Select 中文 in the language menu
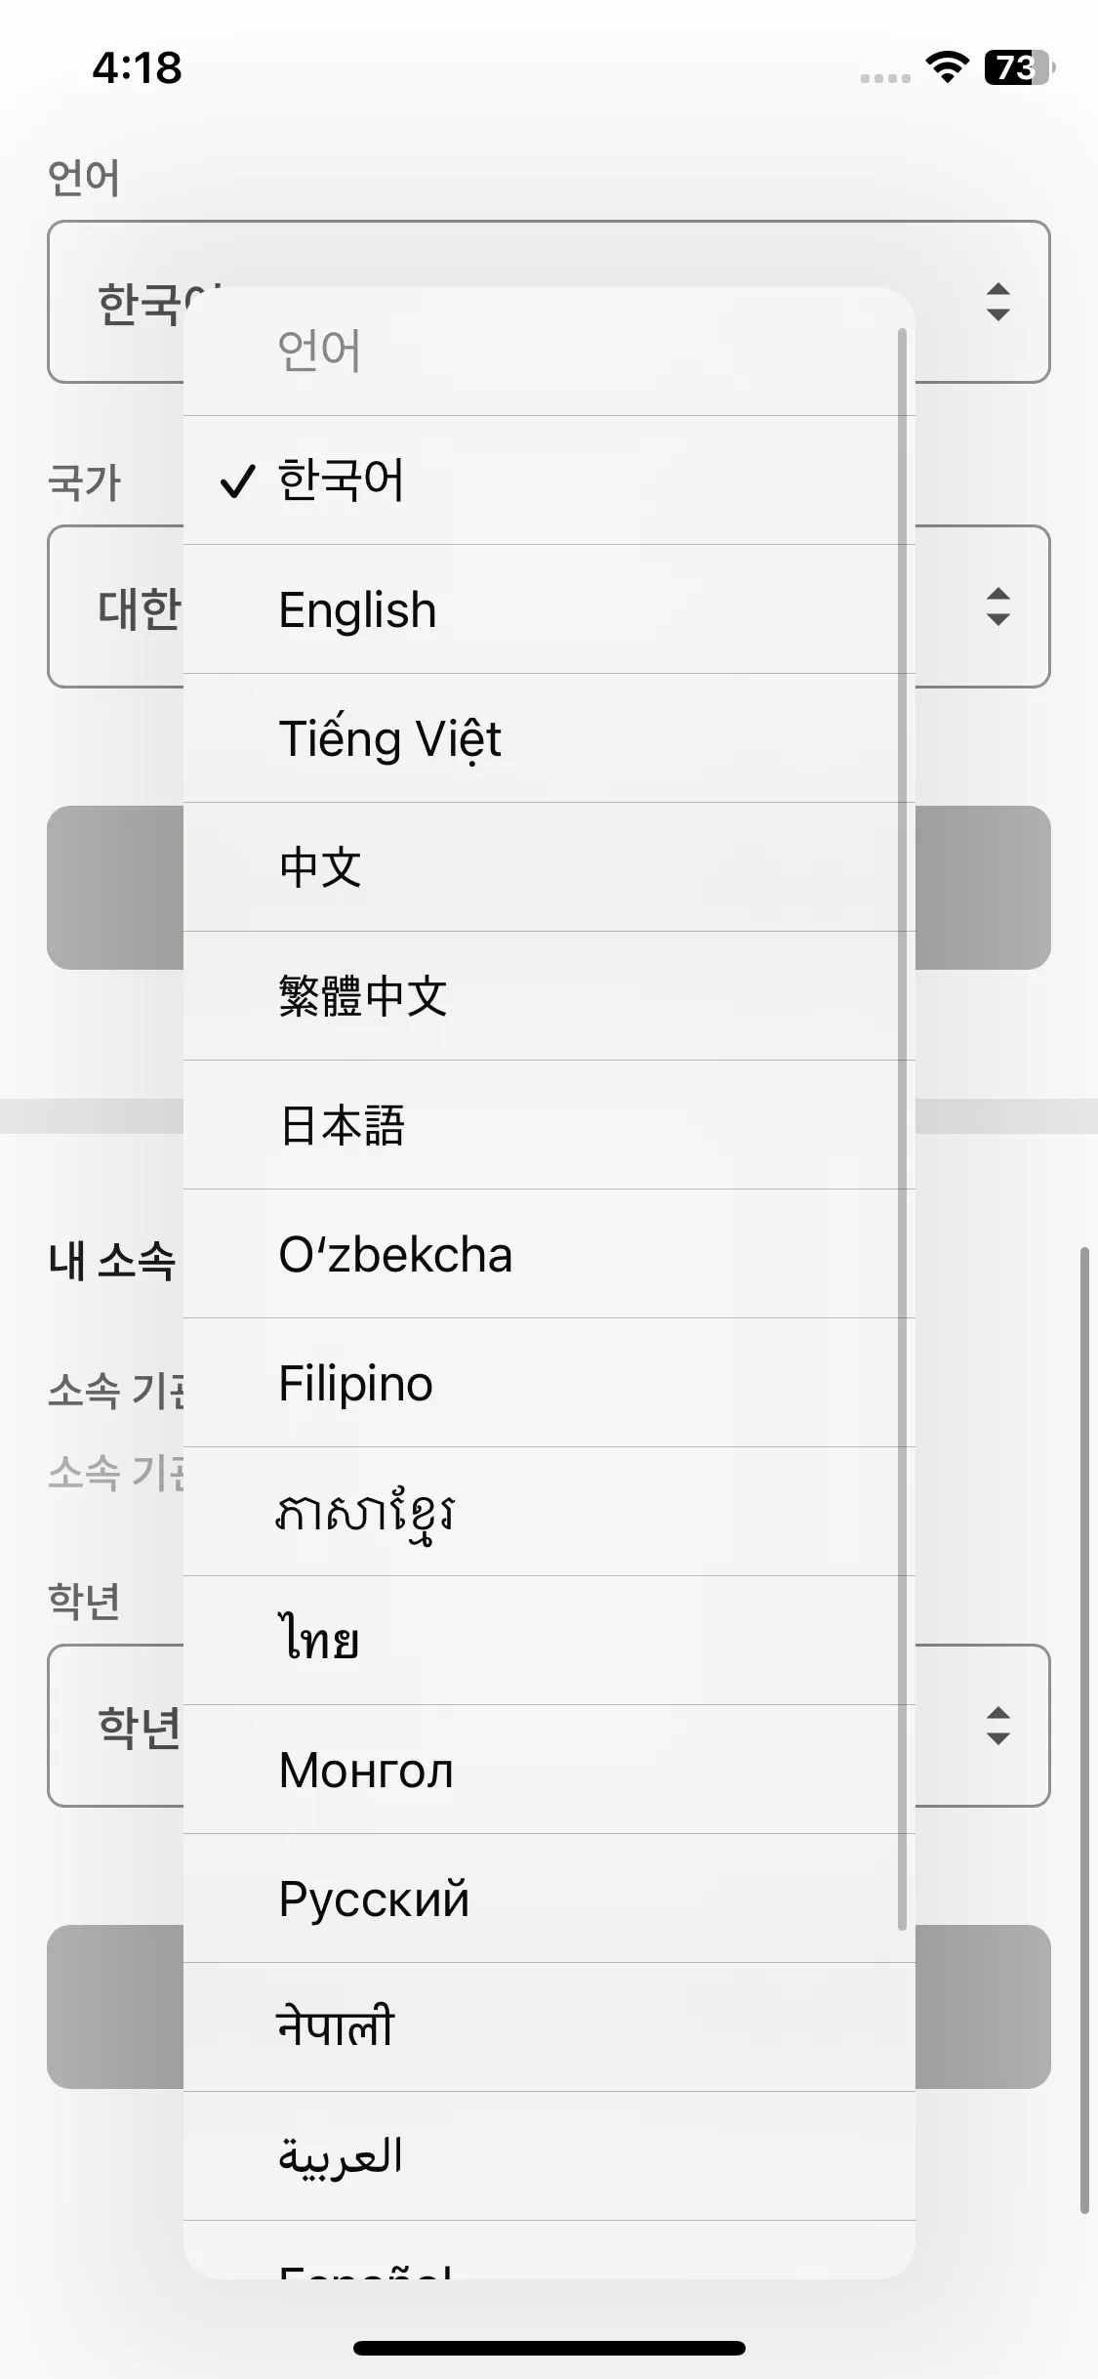The height and width of the screenshot is (2379, 1098). [x=319, y=867]
